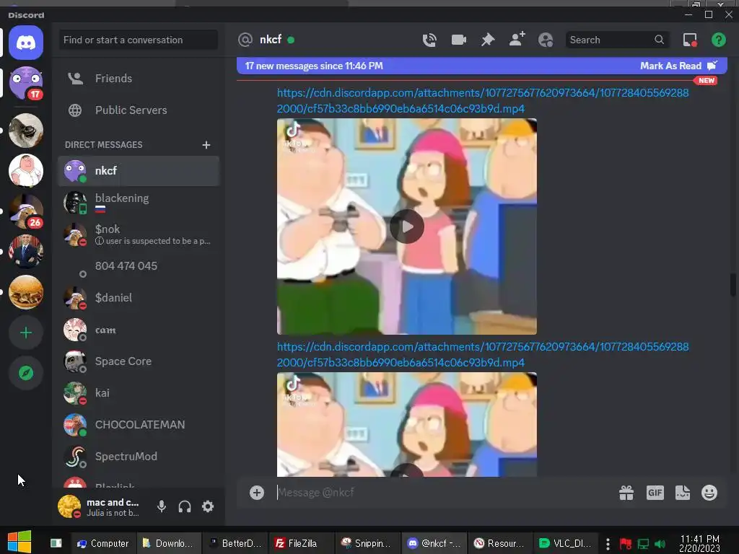Click the Search field in header
The image size is (739, 554).
click(x=616, y=40)
